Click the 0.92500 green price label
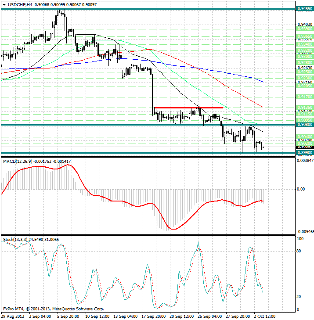 pos(305,72)
